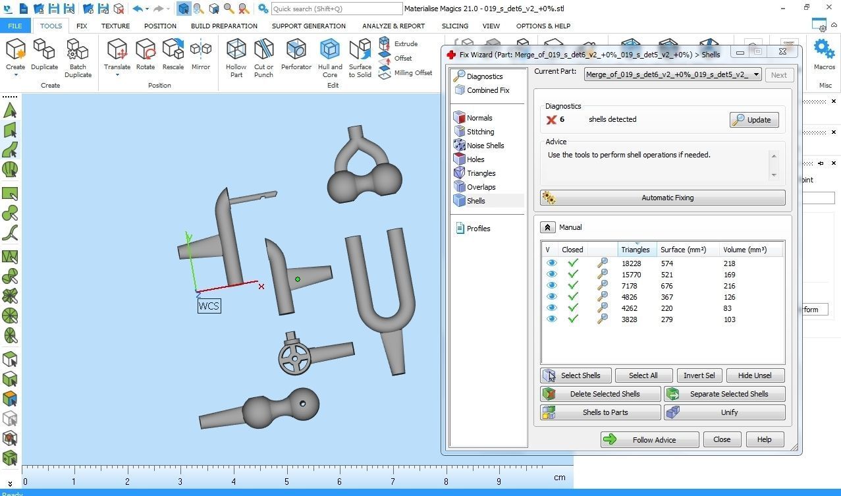Activate the Mirror tool

(x=201, y=54)
